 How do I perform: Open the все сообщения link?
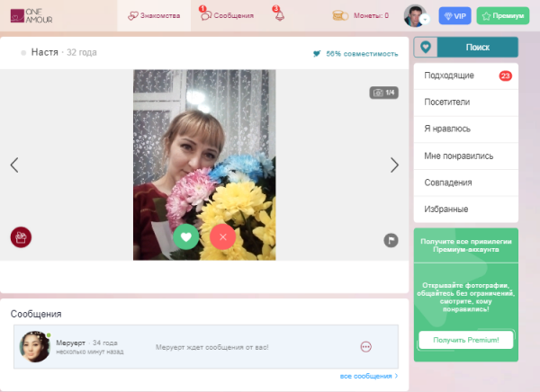(368, 376)
